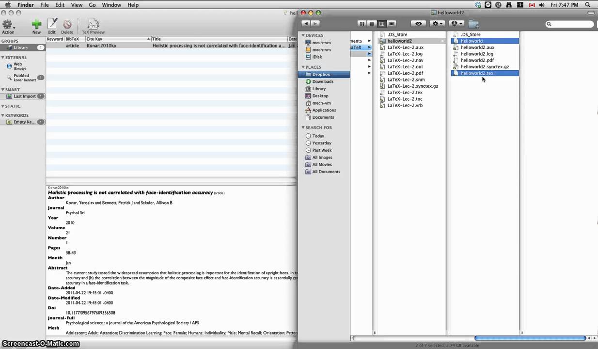Switch Finder to column view
This screenshot has width=598, height=349.
[381, 24]
